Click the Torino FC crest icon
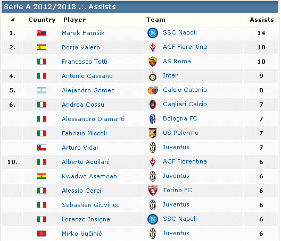281x241 pixels. tap(153, 191)
